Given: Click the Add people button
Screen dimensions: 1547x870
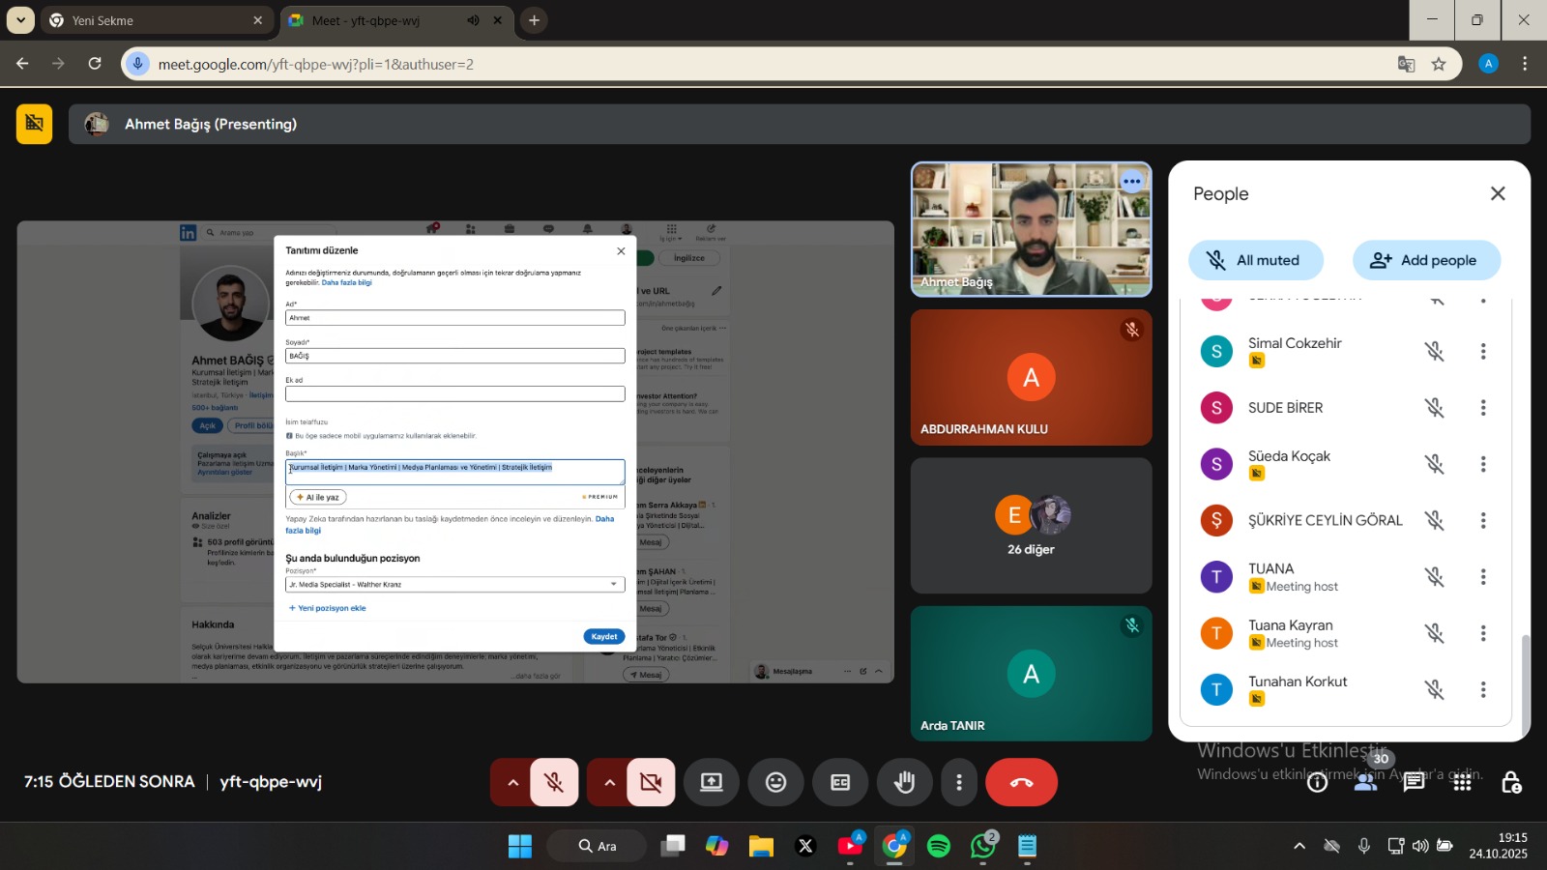Looking at the screenshot, I should [x=1425, y=260].
